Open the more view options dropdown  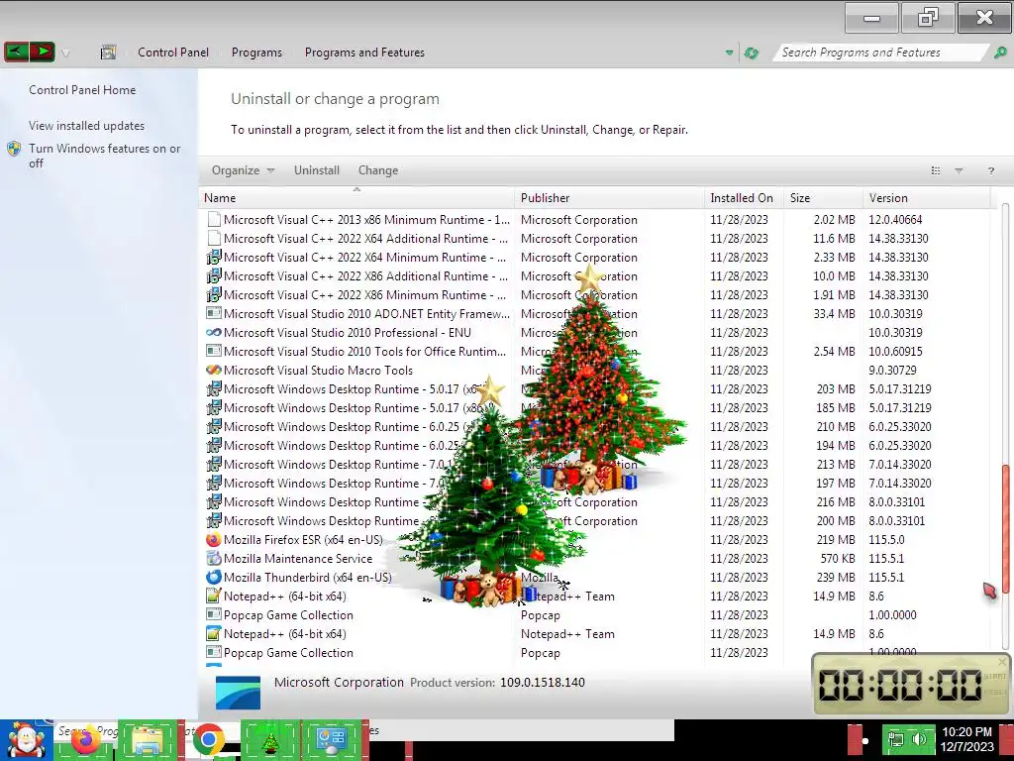point(959,170)
